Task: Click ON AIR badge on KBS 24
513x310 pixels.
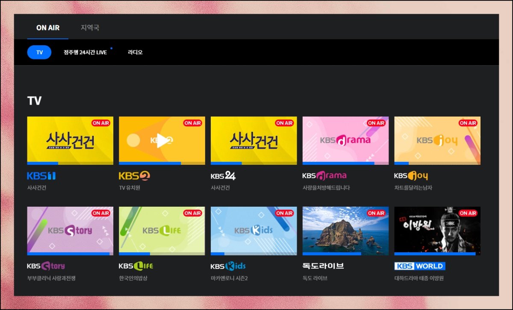Action: 285,123
